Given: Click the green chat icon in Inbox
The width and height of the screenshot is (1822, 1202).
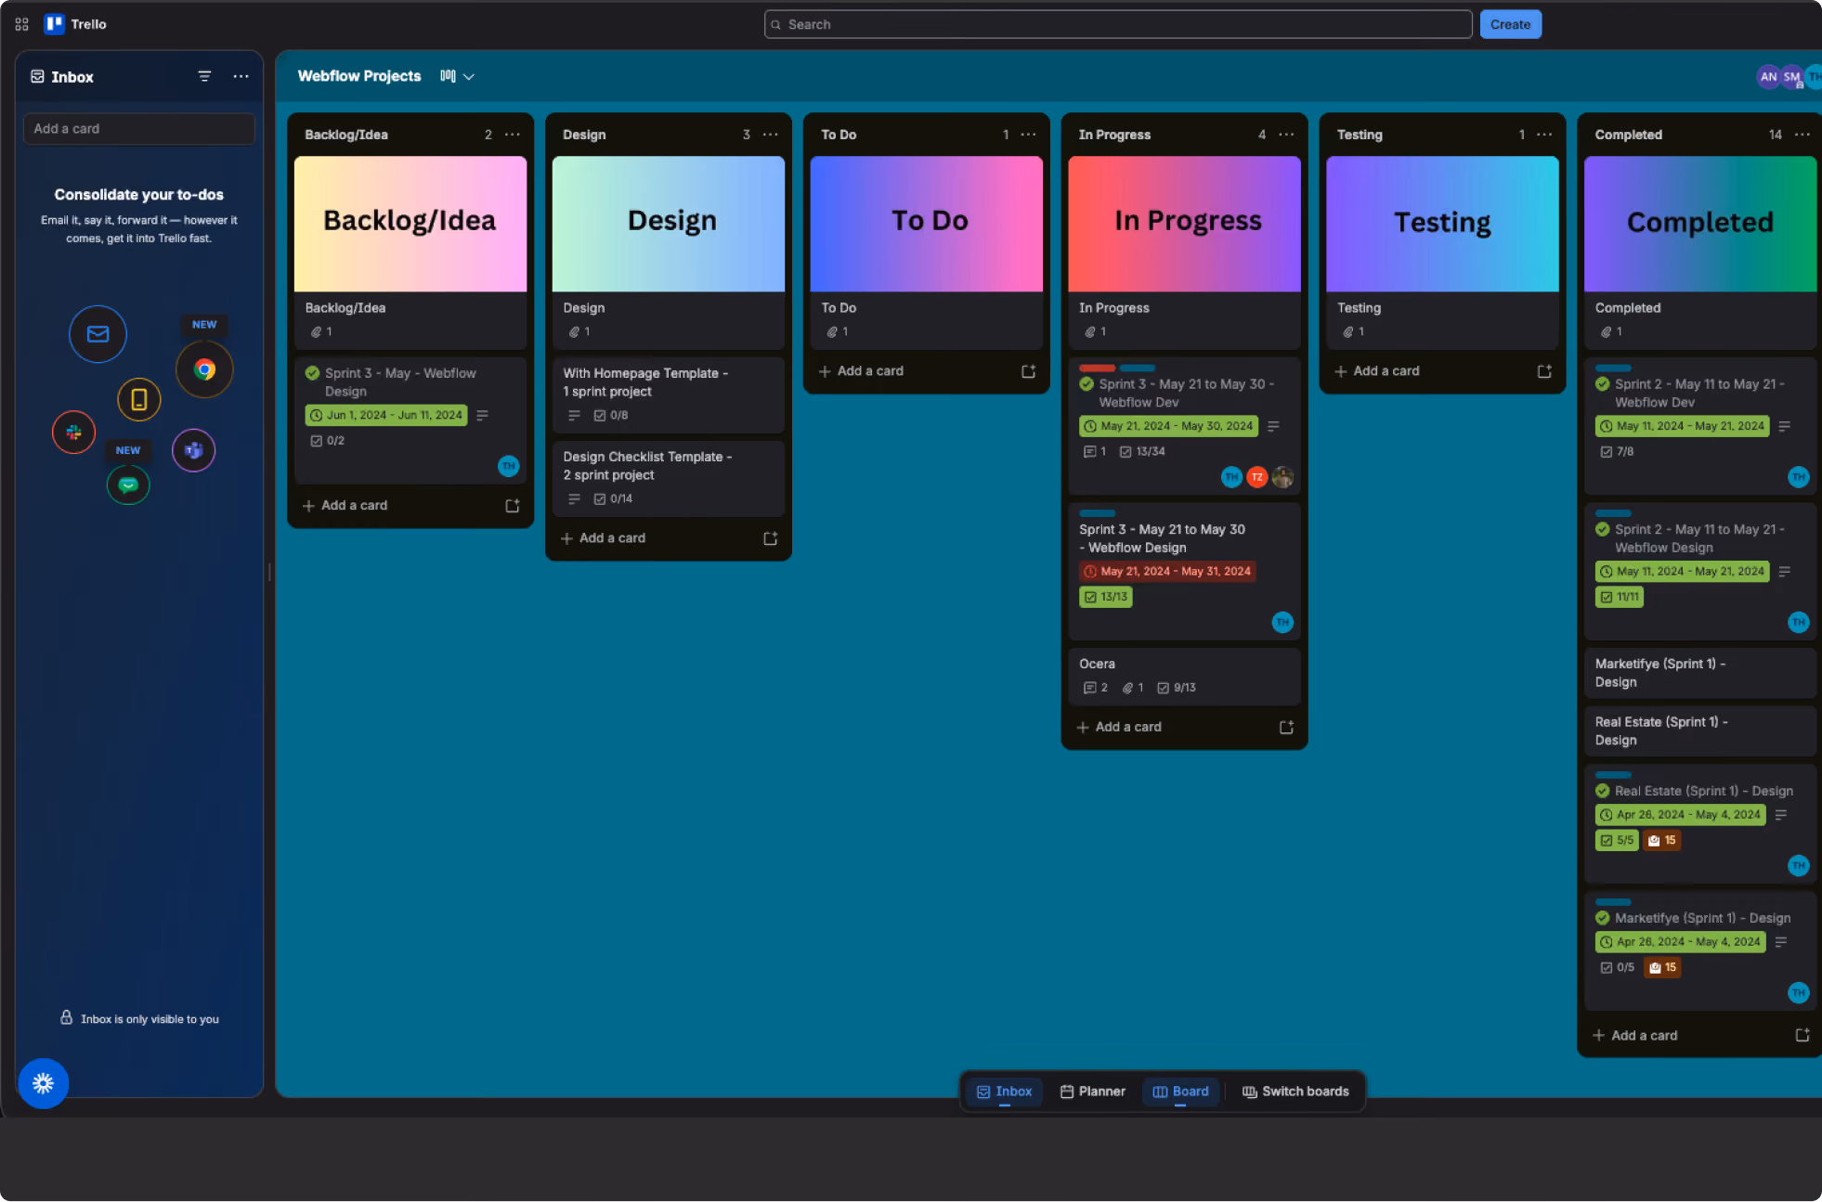Looking at the screenshot, I should tap(128, 485).
